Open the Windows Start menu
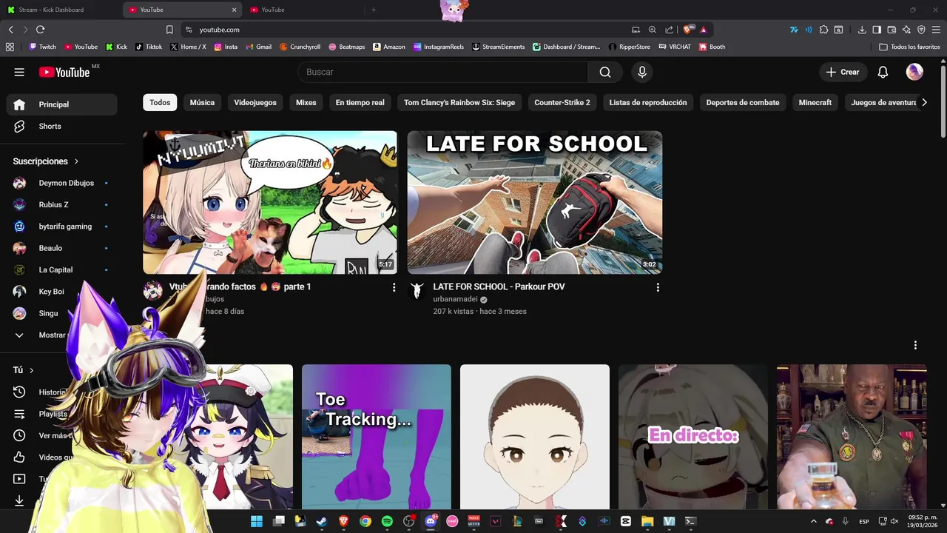Screen dimensions: 947x533 [x=257, y=521]
